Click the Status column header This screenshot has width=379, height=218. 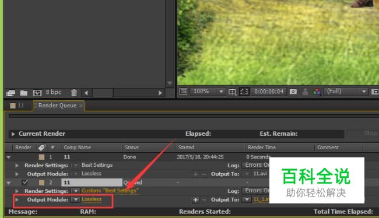tap(132, 147)
